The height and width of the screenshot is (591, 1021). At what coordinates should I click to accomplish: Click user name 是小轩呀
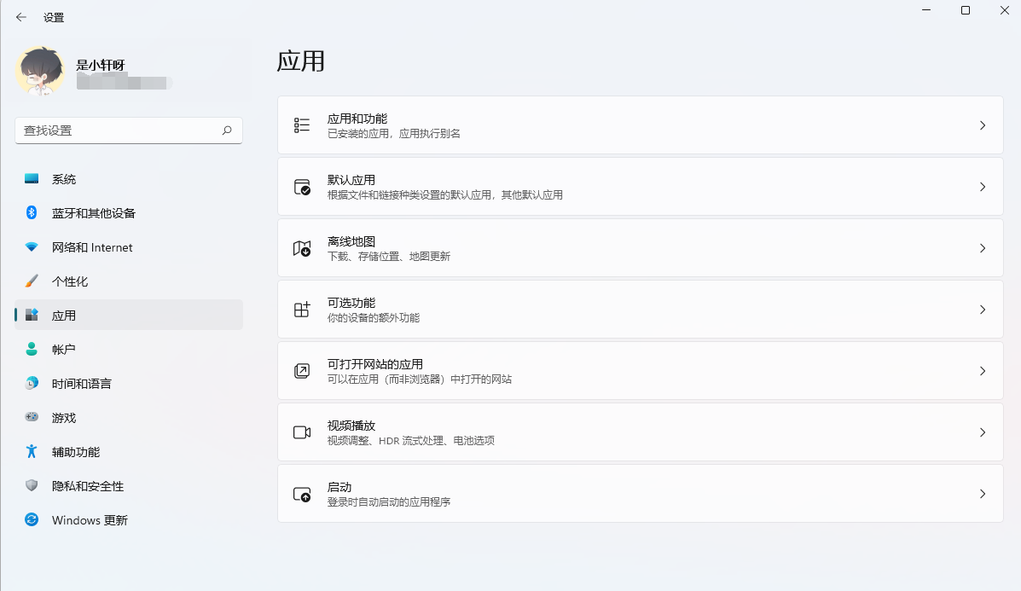click(x=101, y=65)
